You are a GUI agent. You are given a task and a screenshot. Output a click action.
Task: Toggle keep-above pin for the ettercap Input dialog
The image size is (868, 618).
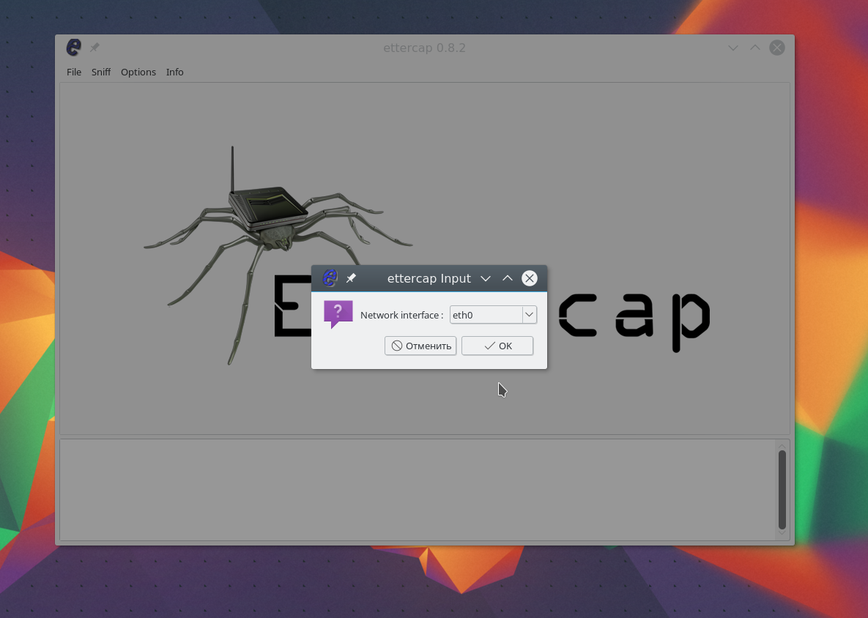click(352, 278)
